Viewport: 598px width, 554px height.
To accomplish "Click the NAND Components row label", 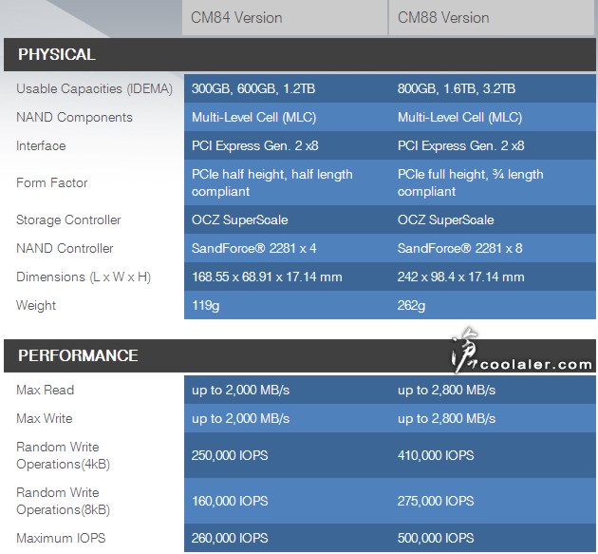I will click(x=74, y=117).
